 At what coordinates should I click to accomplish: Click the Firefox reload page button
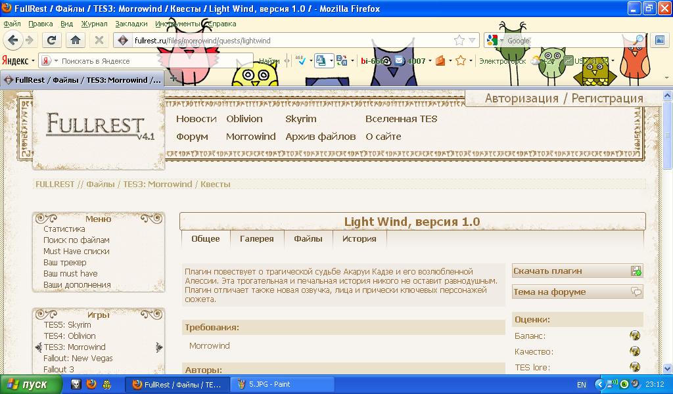pos(52,40)
